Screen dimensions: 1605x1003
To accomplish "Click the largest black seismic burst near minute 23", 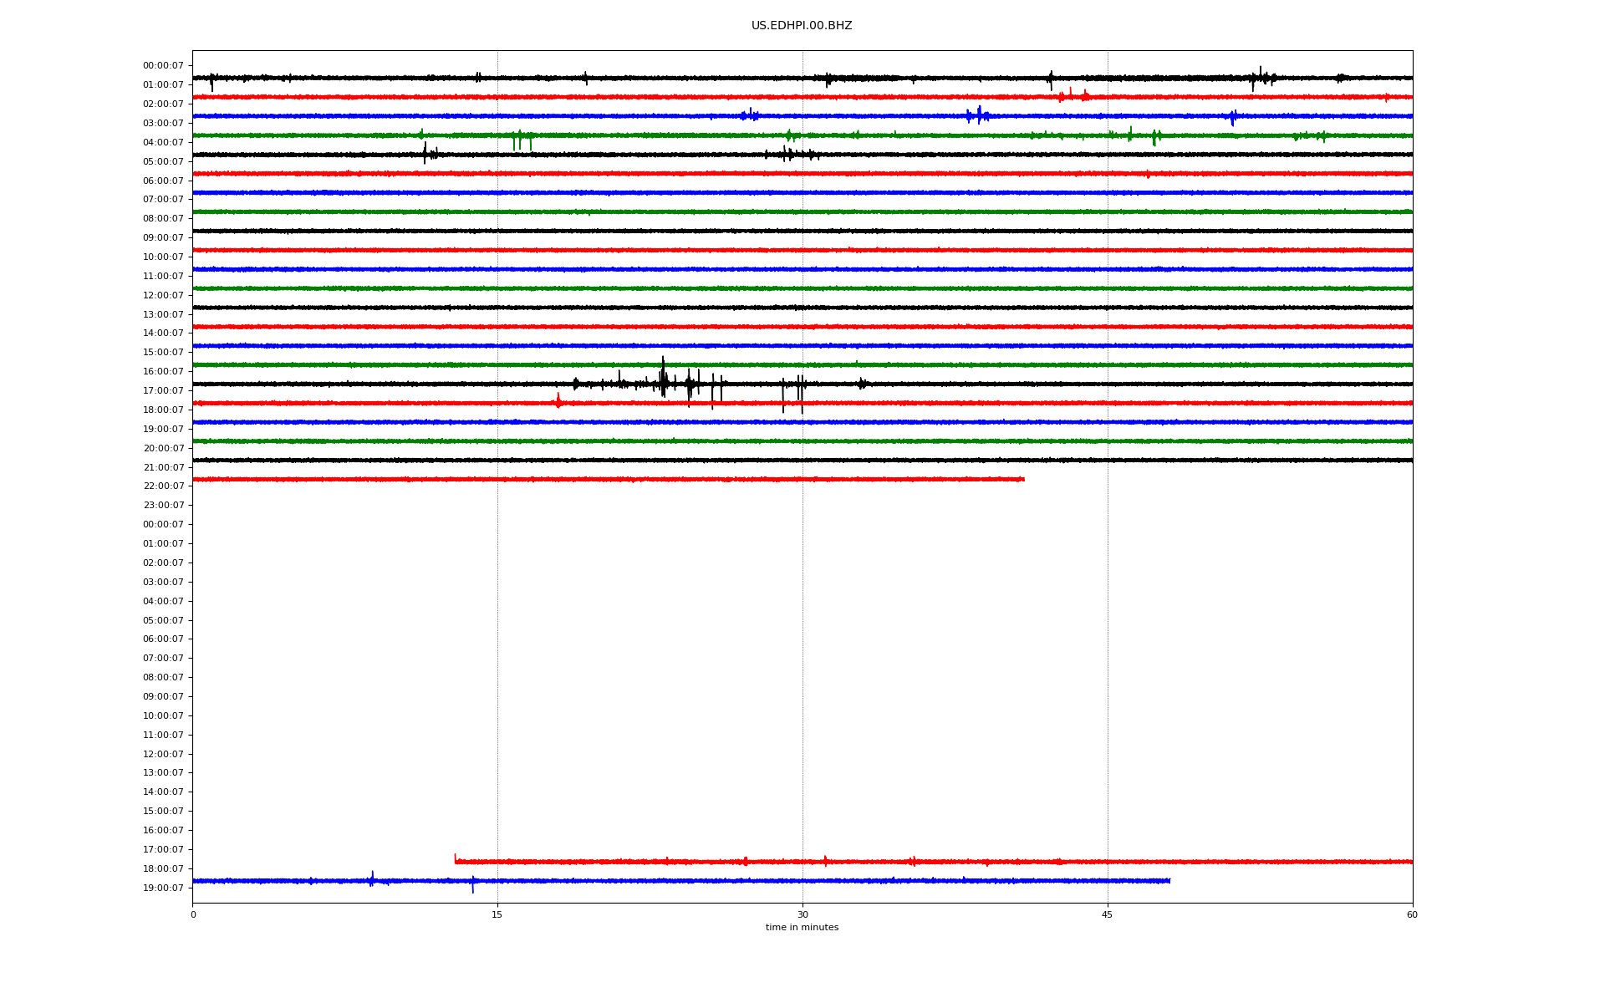I will pos(663,378).
